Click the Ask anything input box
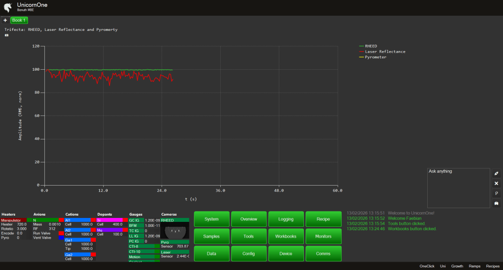503x270 pixels. coord(457,188)
